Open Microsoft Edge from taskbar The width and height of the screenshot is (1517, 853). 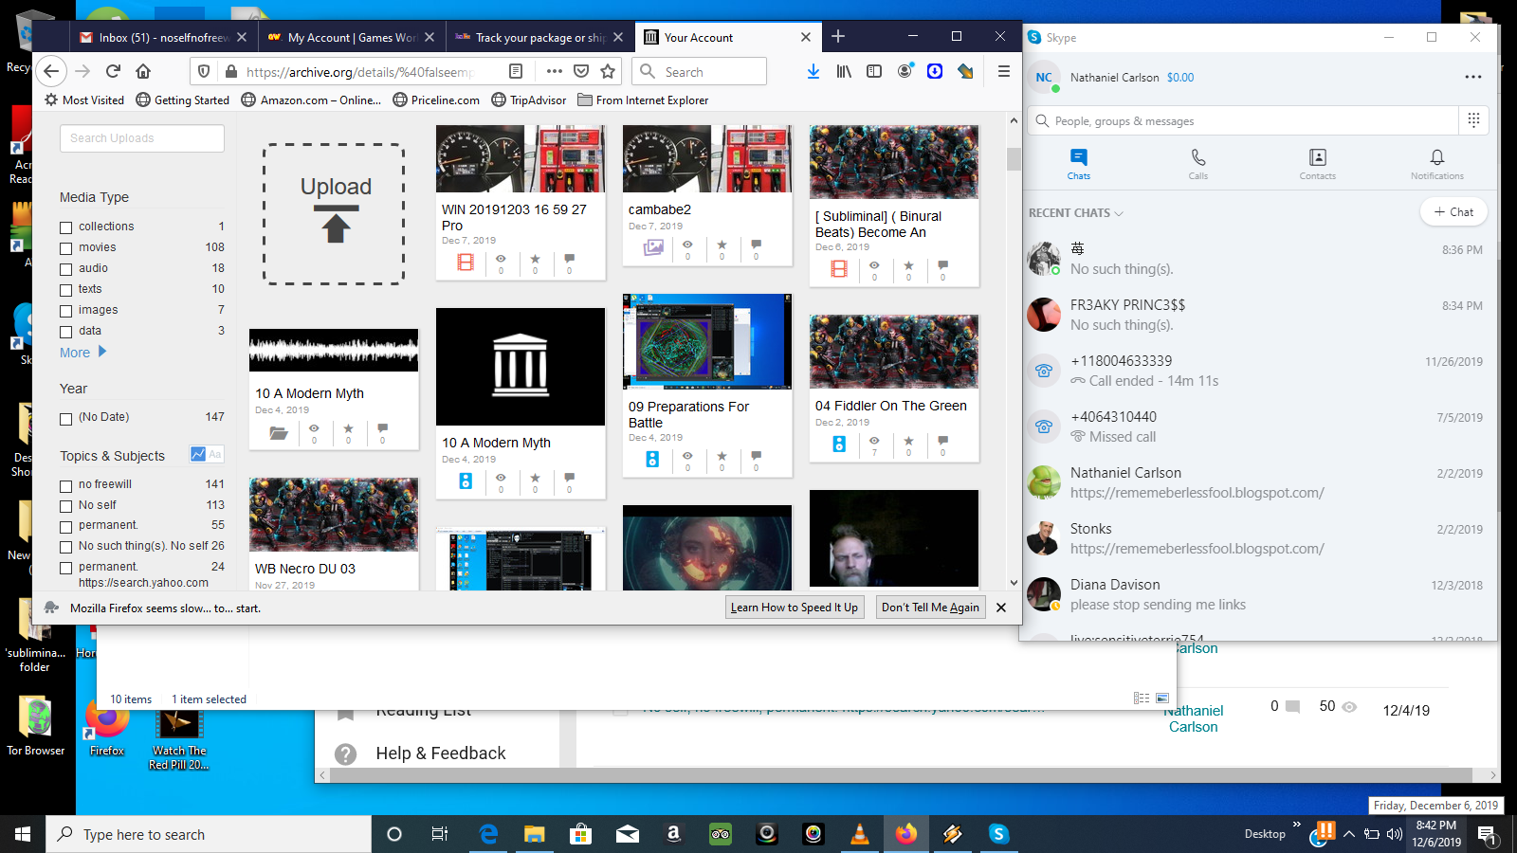click(x=488, y=834)
